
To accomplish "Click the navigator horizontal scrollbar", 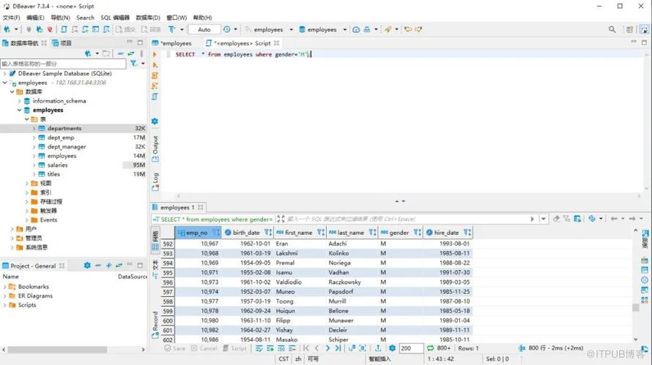I will coord(57,350).
